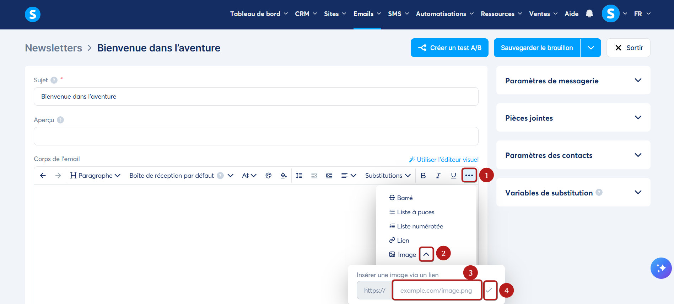This screenshot has width=674, height=304.
Task: Open the Substitutions dropdown
Action: click(x=388, y=176)
